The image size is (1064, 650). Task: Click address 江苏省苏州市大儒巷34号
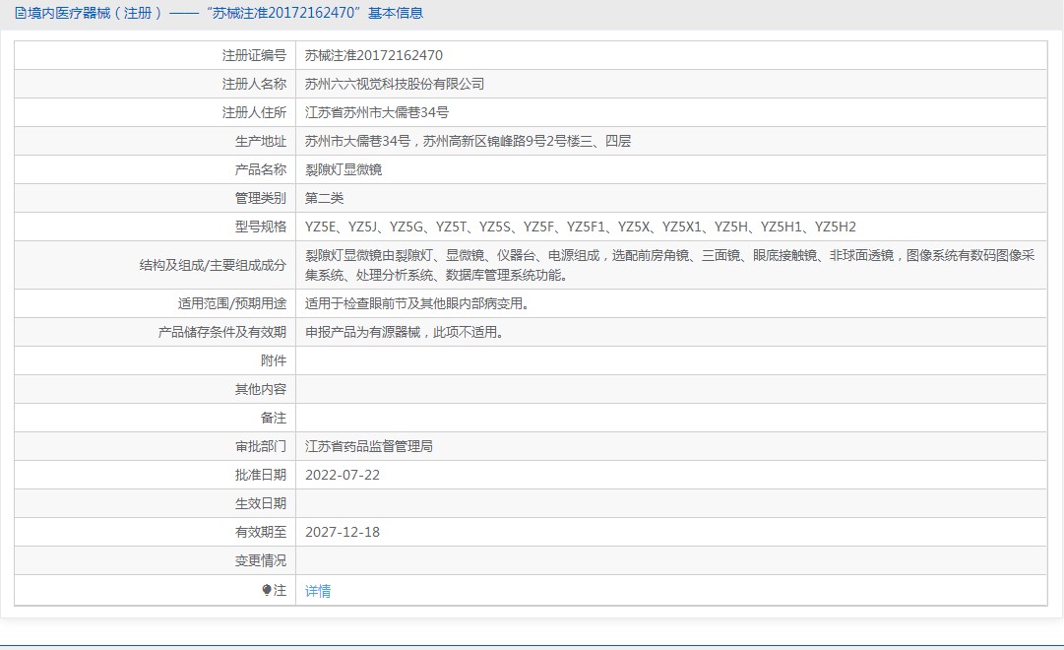[377, 112]
